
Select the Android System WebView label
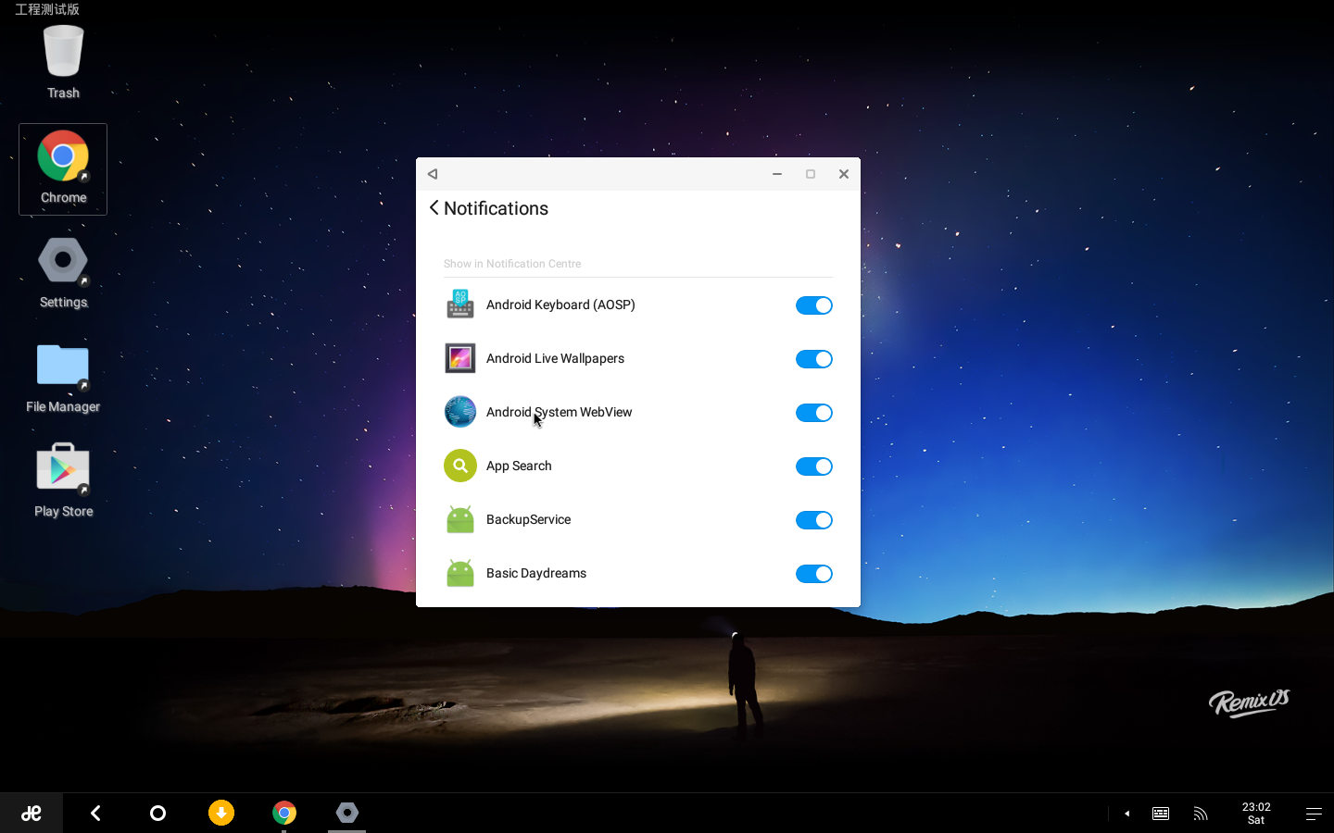click(559, 412)
